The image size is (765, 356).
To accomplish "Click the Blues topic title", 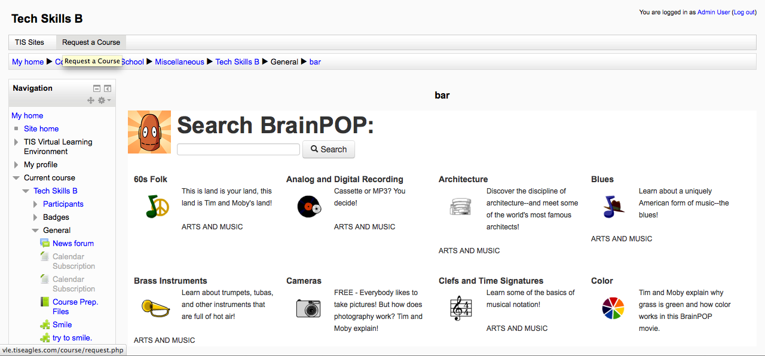I will (602, 179).
